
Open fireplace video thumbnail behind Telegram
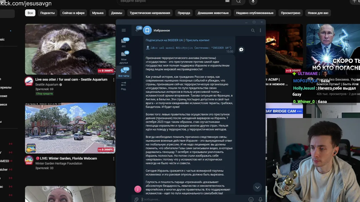tap(284, 49)
